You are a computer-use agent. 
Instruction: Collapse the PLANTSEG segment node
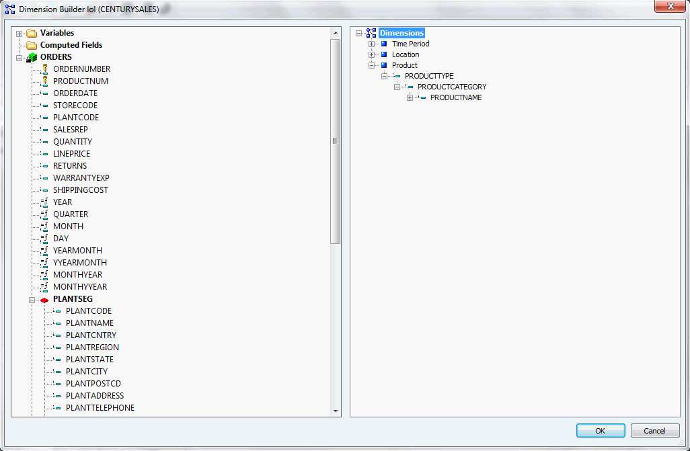[32, 300]
